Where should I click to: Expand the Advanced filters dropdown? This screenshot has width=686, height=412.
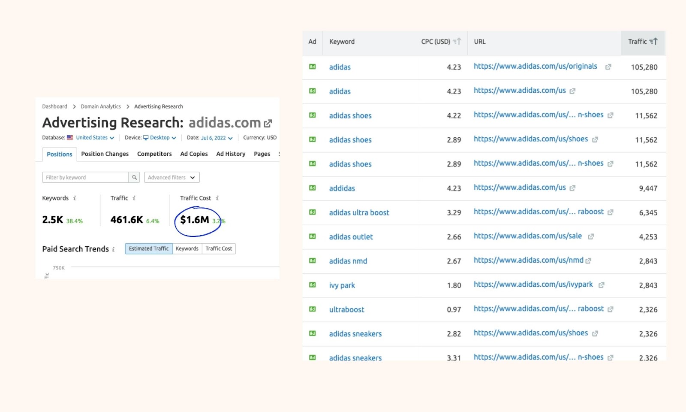(x=171, y=177)
